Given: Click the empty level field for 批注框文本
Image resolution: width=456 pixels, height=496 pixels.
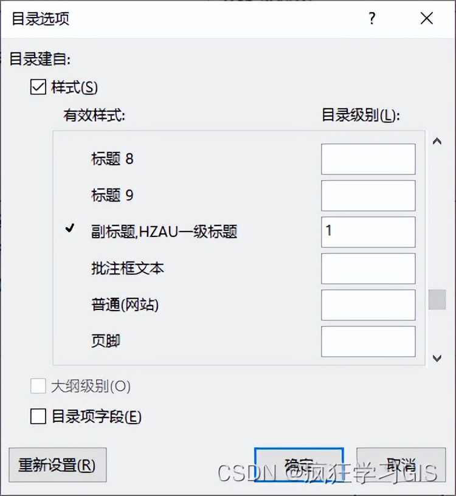Looking at the screenshot, I should [368, 268].
